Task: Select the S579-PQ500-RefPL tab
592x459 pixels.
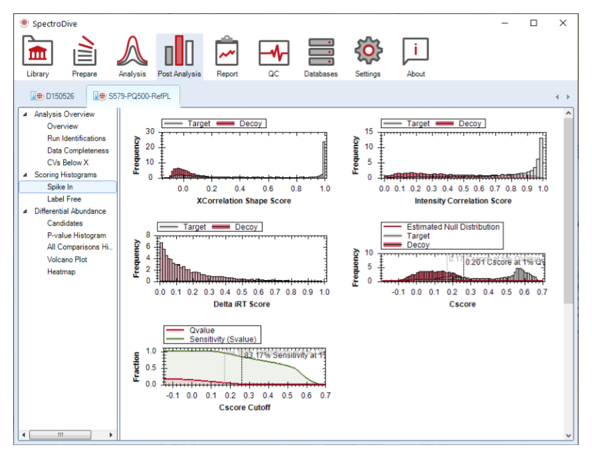Action: 132,96
